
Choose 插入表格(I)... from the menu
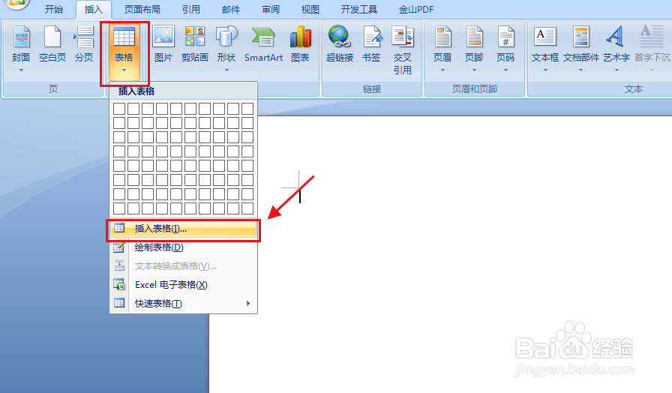(184, 229)
